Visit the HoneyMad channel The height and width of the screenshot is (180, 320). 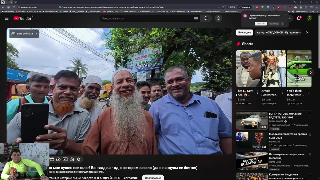[x=274, y=141]
